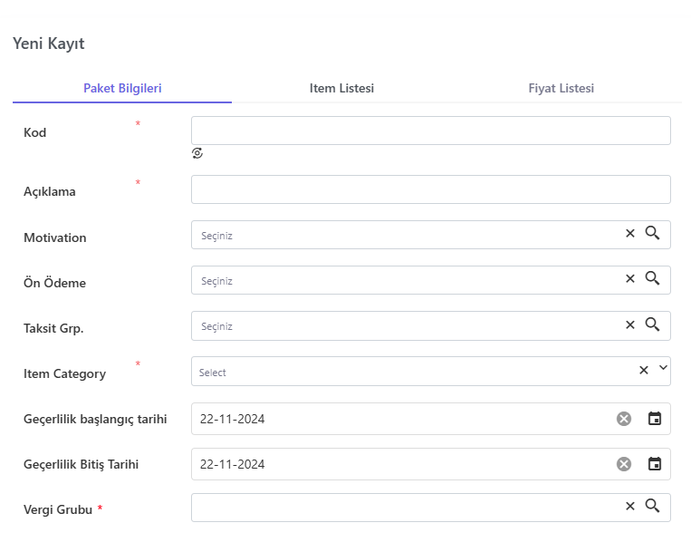Click the Motivation label
Image resolution: width=691 pixels, height=552 pixels.
[54, 237]
